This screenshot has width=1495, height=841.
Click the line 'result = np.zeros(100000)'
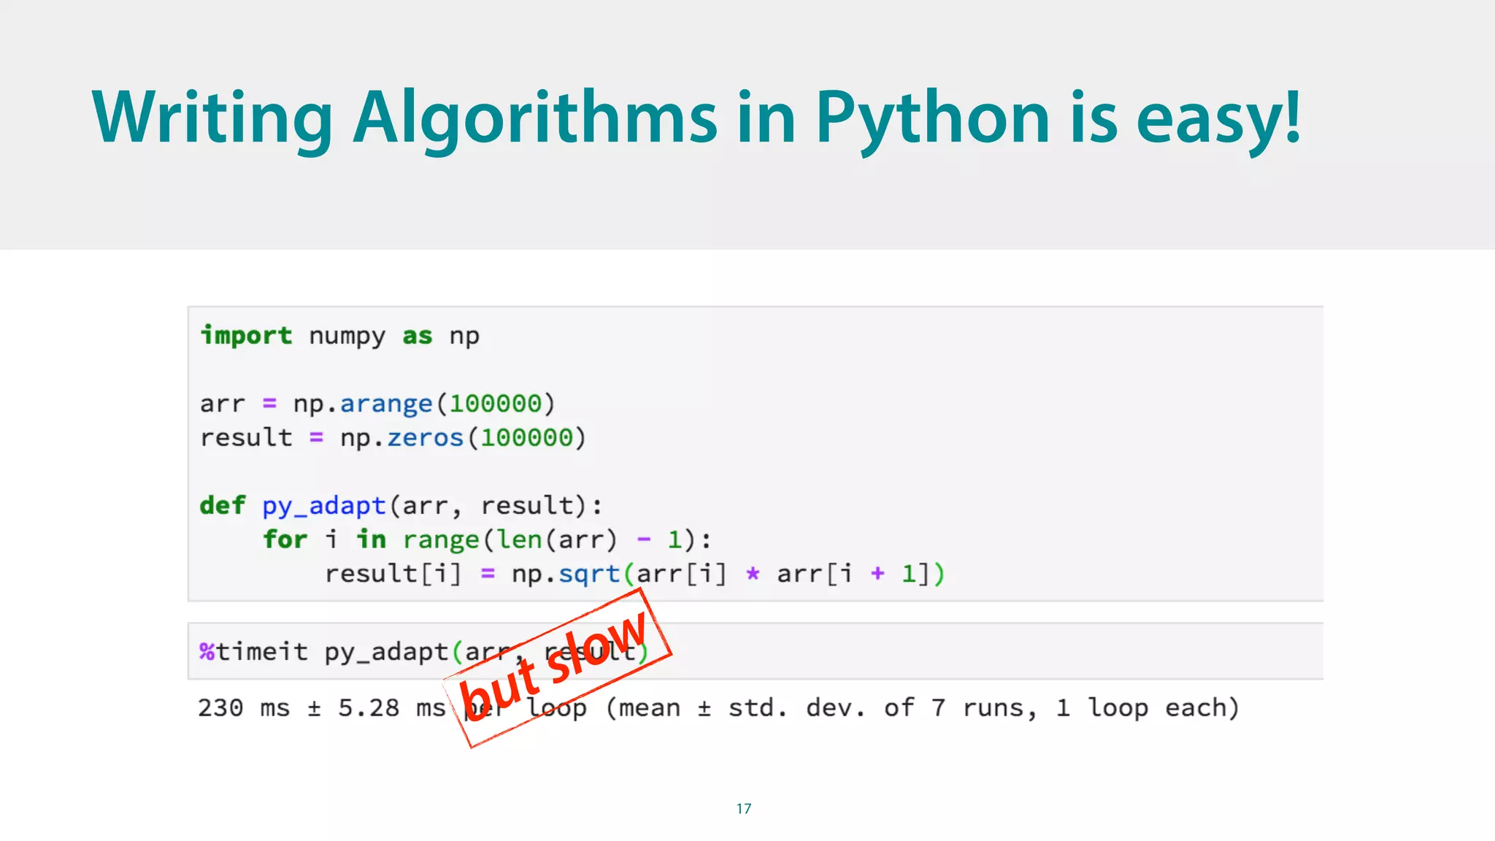pyautogui.click(x=393, y=437)
